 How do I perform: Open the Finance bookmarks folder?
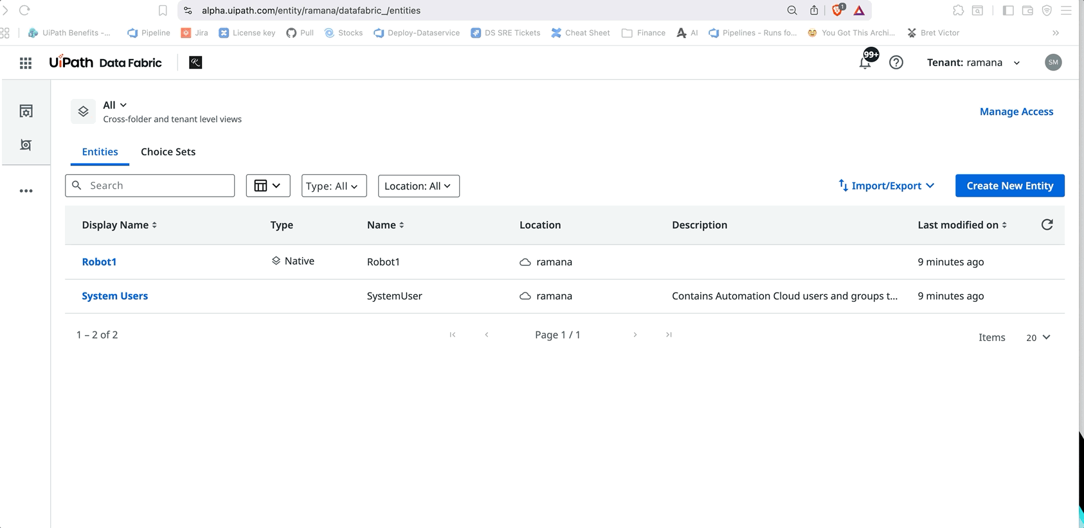[x=644, y=33]
